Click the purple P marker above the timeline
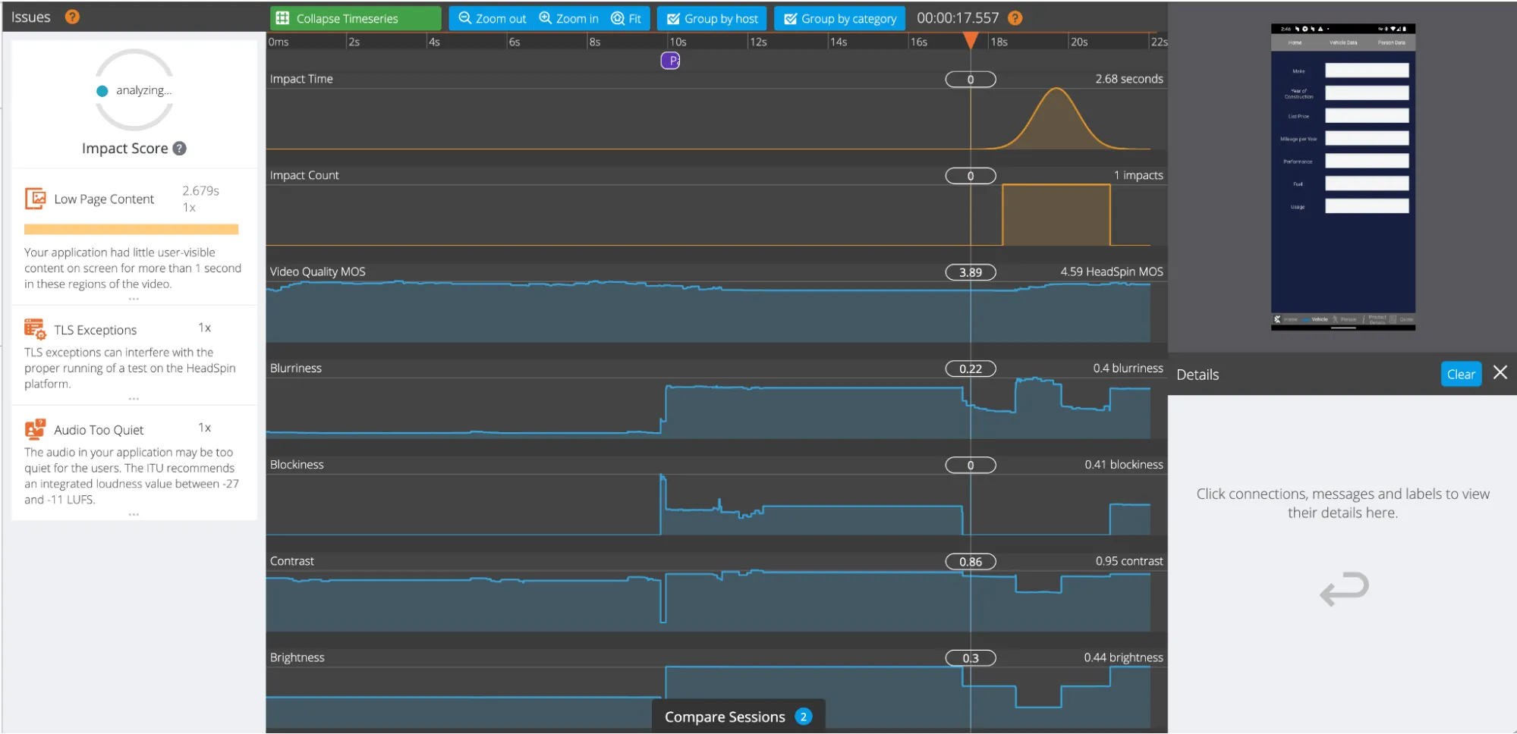This screenshot has width=1517, height=734. coord(670,60)
